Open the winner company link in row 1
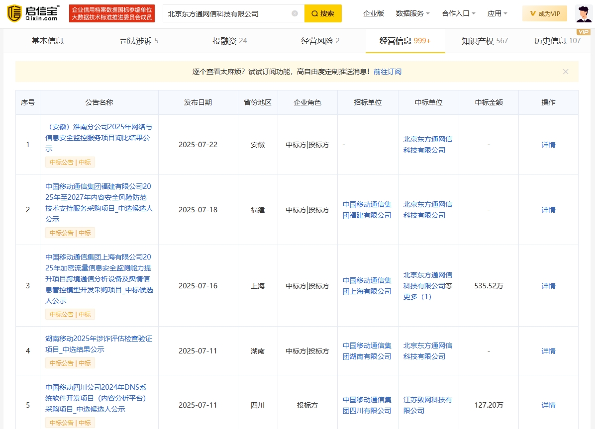Screen dimensions: 595x429 point(428,145)
